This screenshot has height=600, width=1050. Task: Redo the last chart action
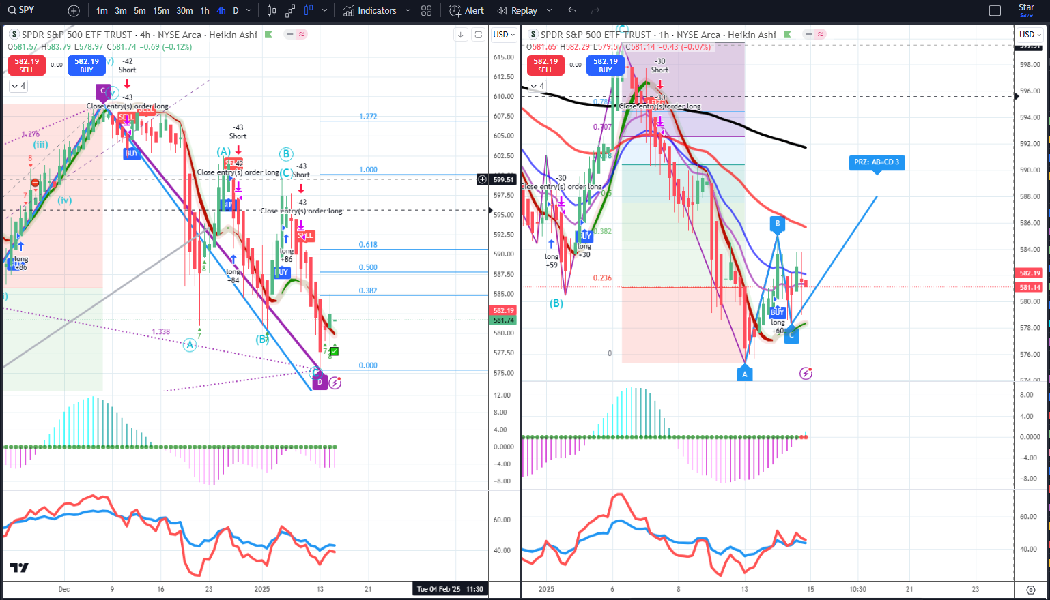[x=595, y=11]
